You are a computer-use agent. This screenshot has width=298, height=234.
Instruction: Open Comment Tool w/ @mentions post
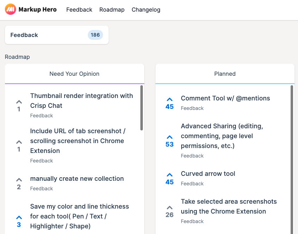pos(225,98)
